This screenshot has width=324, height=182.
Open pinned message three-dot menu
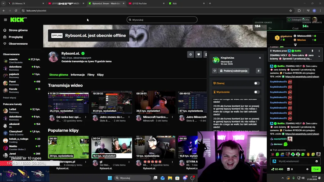click(x=319, y=51)
